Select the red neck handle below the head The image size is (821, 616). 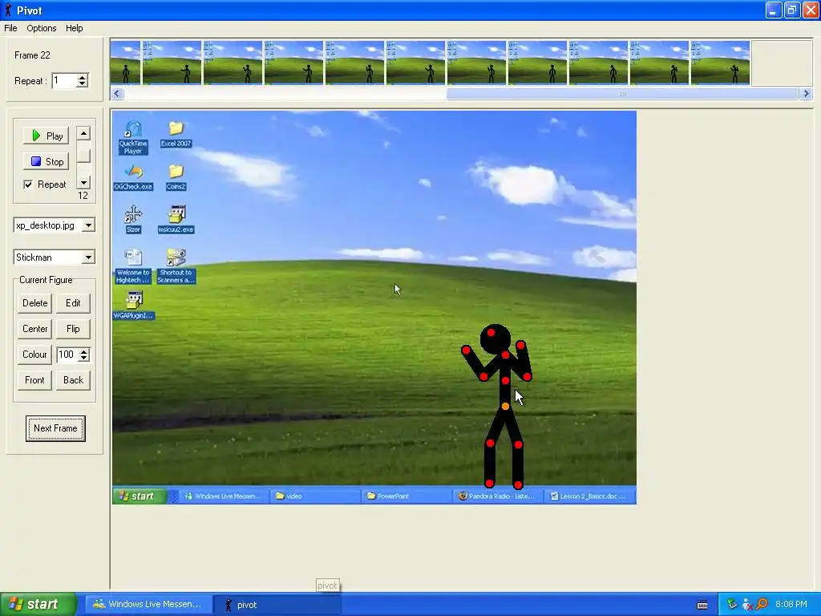pos(505,355)
